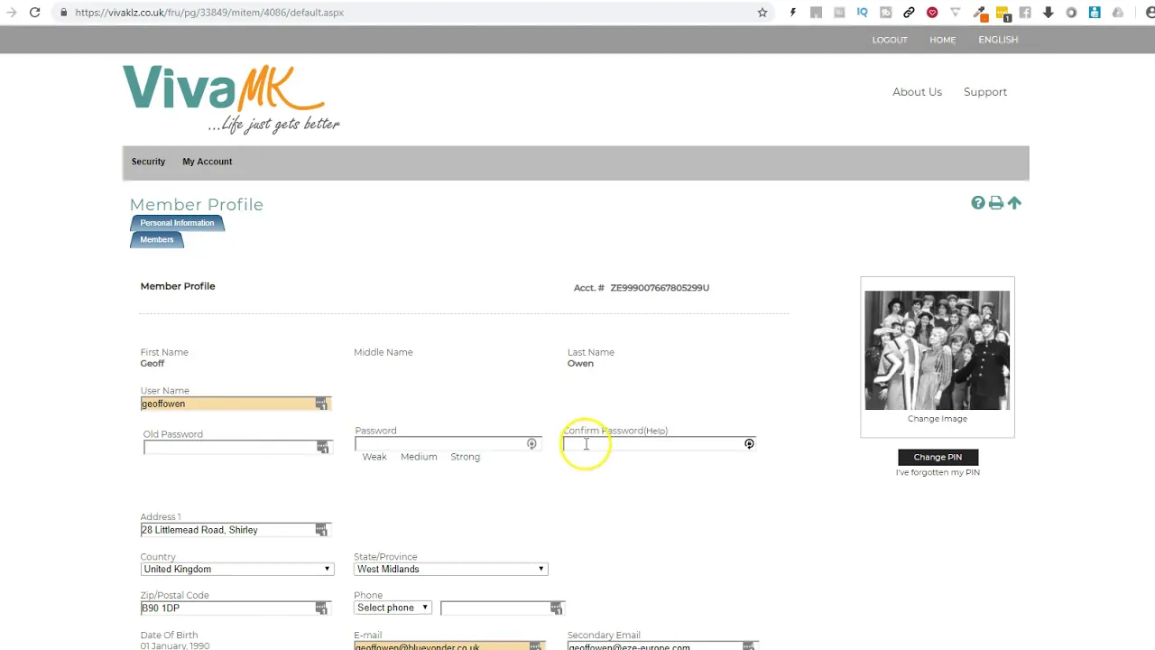Click the grey Google Drive extension icon
The width and height of the screenshot is (1155, 650).
tap(1118, 13)
